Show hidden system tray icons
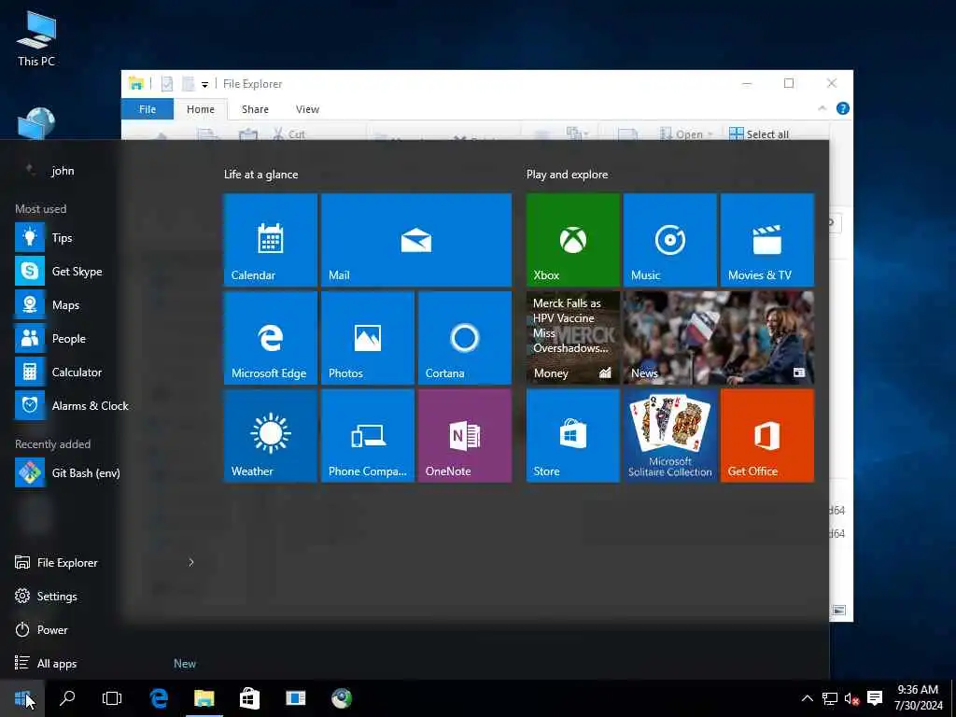This screenshot has height=717, width=956. (x=808, y=698)
